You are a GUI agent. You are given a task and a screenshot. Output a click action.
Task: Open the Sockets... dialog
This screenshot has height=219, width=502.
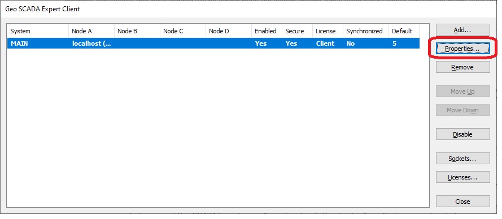[462, 159]
